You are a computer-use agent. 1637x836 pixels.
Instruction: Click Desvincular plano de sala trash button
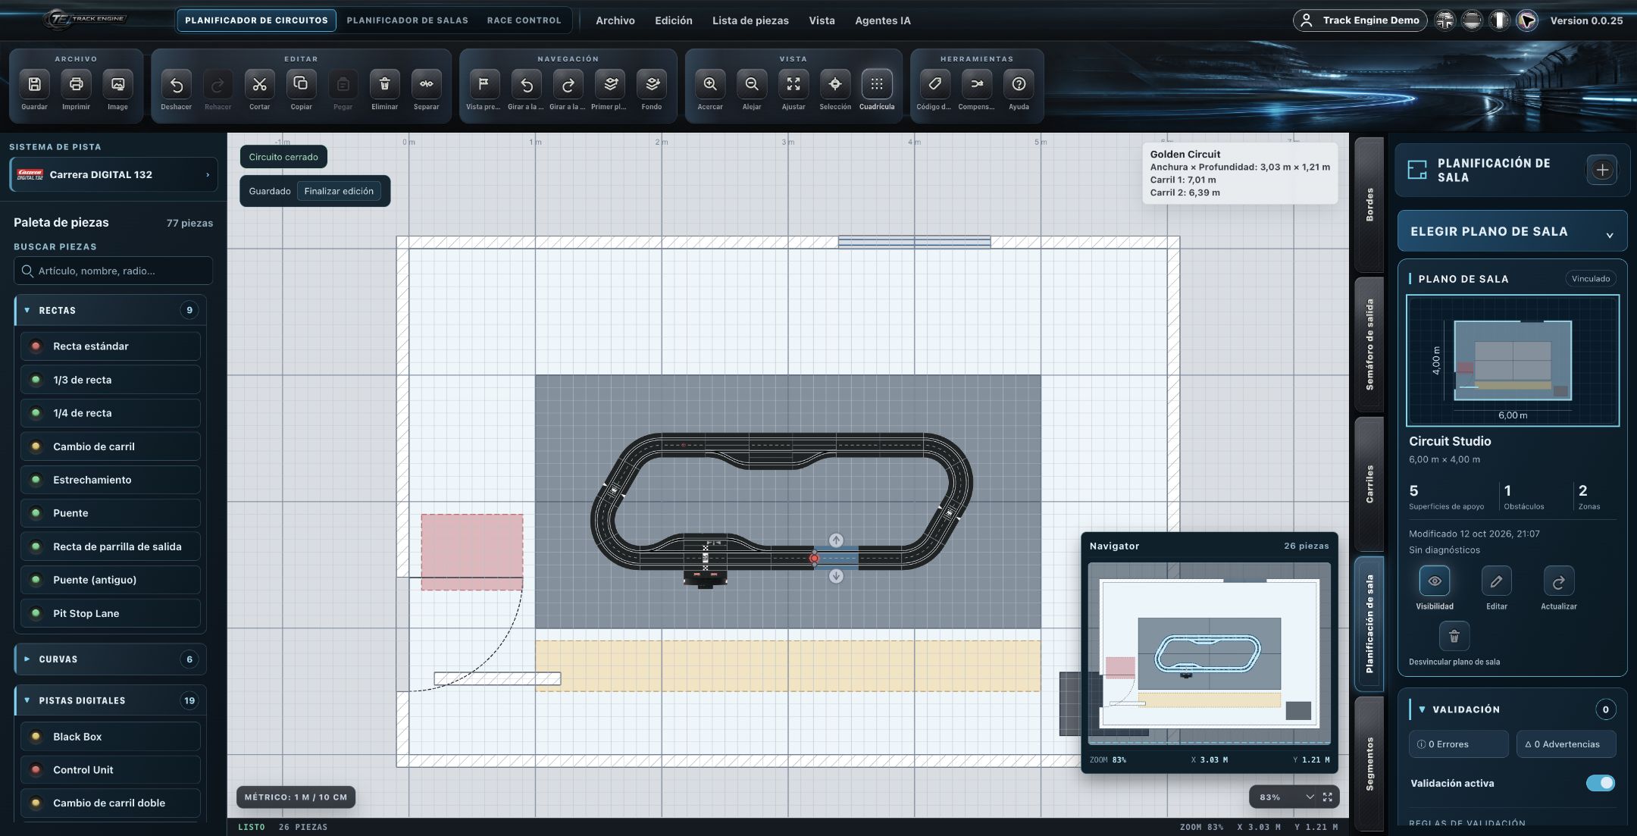click(x=1454, y=637)
